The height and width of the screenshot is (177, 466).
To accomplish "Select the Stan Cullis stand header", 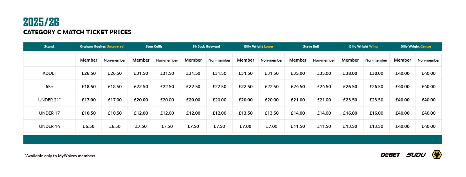I will pyautogui.click(x=154, y=46).
